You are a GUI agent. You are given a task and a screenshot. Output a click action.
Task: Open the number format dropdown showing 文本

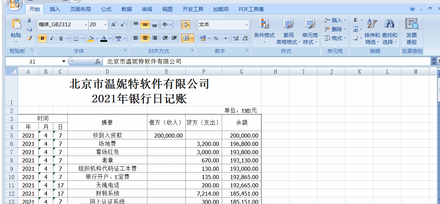[247, 25]
